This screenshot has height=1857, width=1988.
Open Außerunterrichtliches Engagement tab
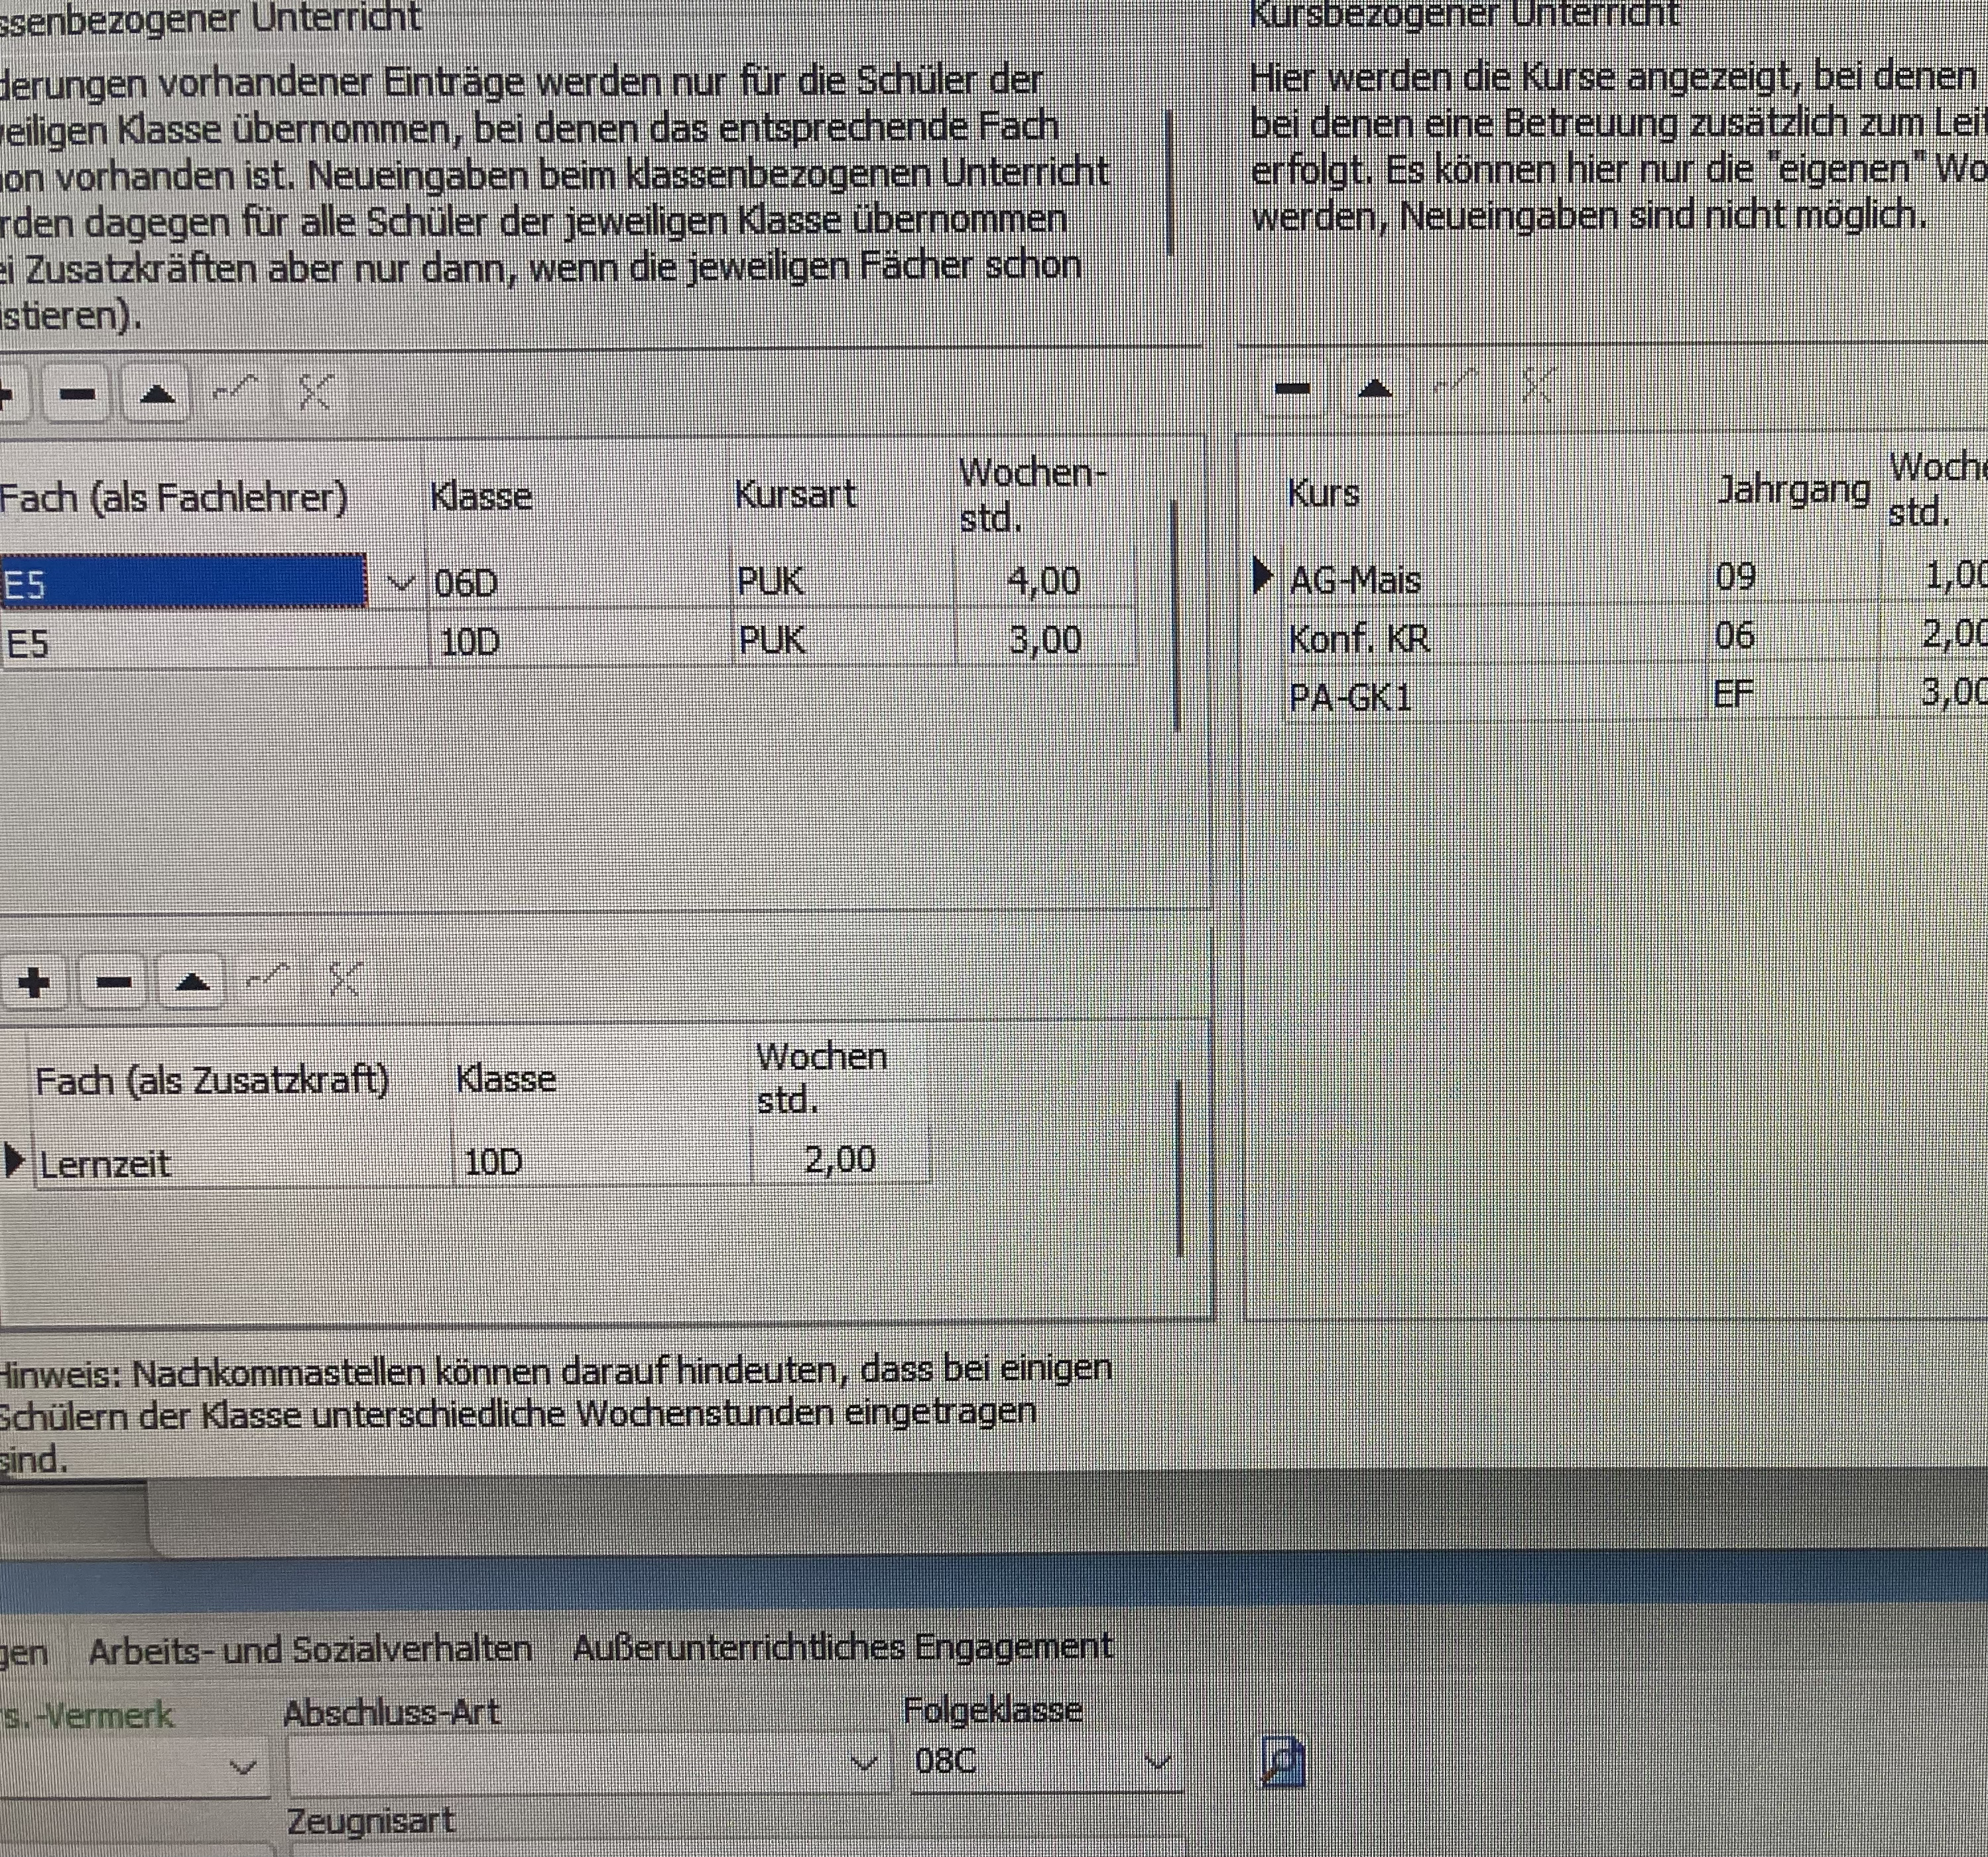(842, 1647)
